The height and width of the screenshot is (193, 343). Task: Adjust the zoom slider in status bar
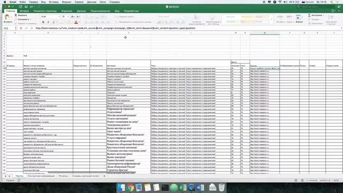coord(318,181)
